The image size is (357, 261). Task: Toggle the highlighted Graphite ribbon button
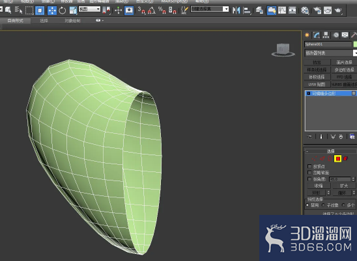(x=272, y=10)
